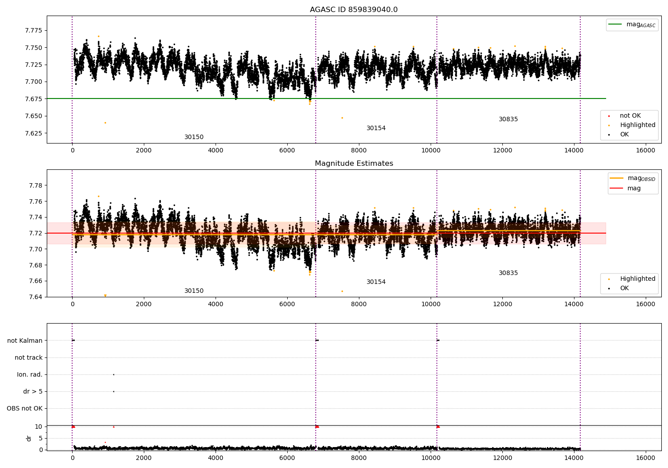The height and width of the screenshot is (468, 668).
Task: Click the green line sample in mag AGASC legend
Action: pos(615,25)
